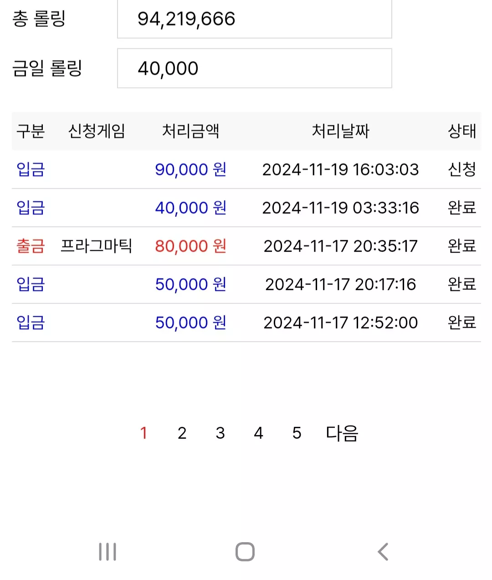
Task: Tap the 출금 withdrawal entry label
Action: (x=31, y=246)
